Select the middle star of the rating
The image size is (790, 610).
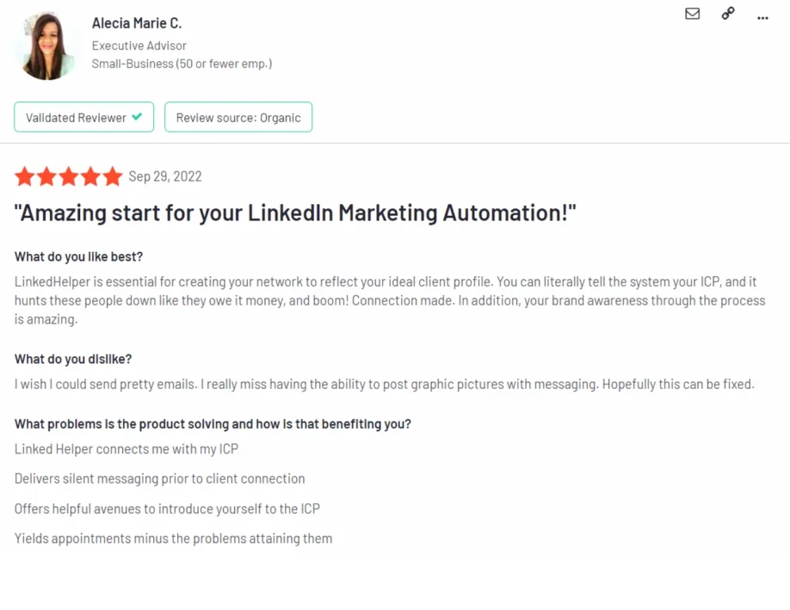[69, 176]
